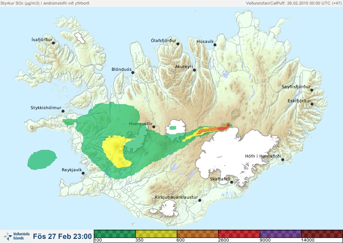Image resolution: width=343 pixels, height=243 pixels.
Task: Click the orange 600 legend swatch
Action: click(198, 234)
